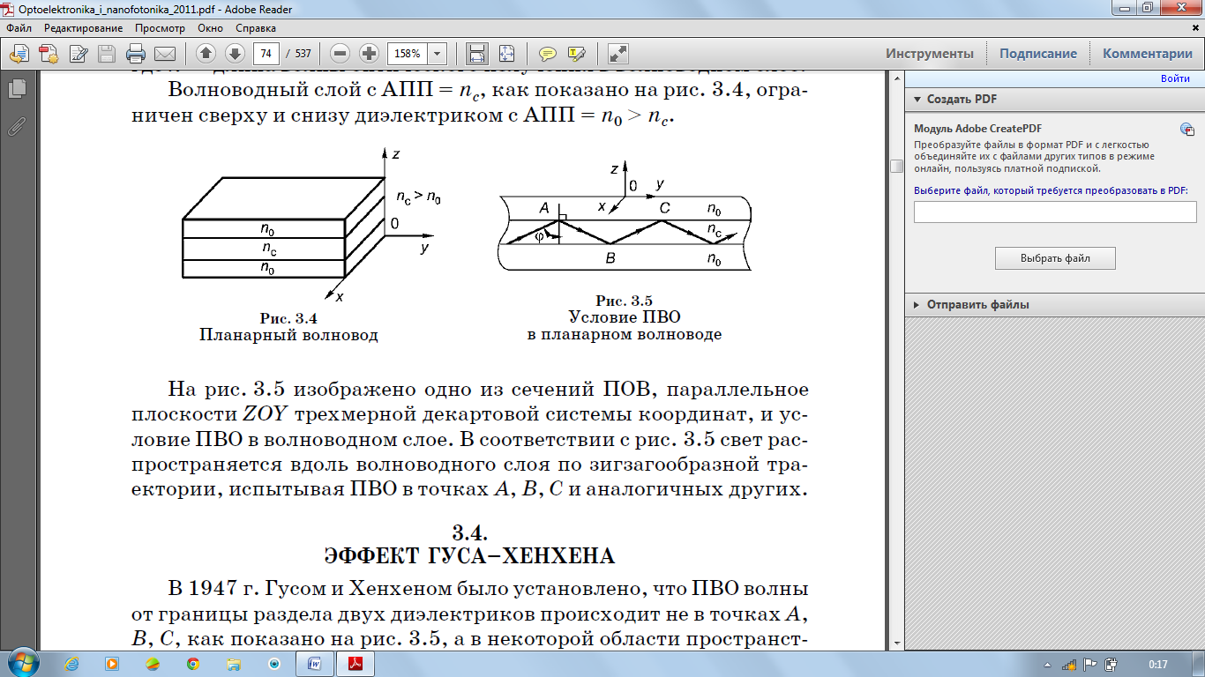Click the Sign document toolbar icon
Screen dimensions: 1205x677
[x=78, y=53]
